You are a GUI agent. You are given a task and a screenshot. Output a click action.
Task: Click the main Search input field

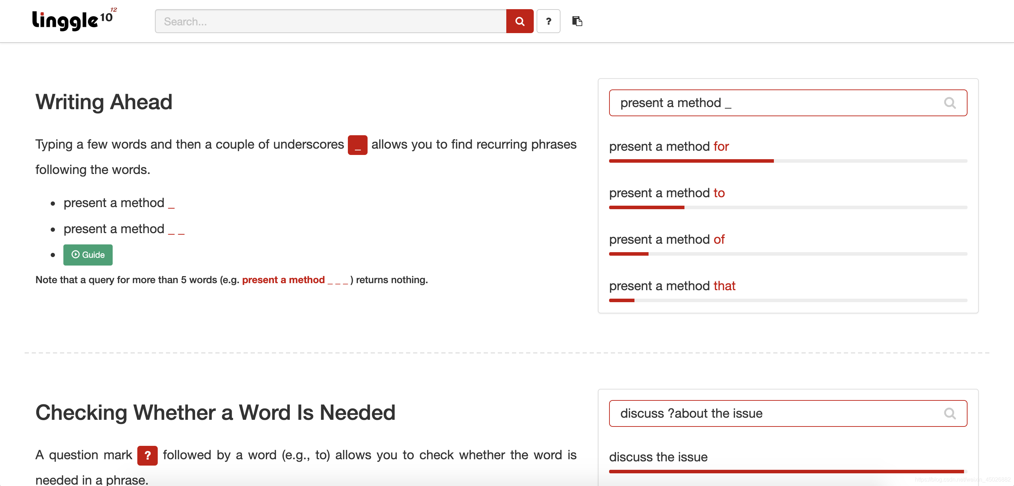click(x=330, y=21)
